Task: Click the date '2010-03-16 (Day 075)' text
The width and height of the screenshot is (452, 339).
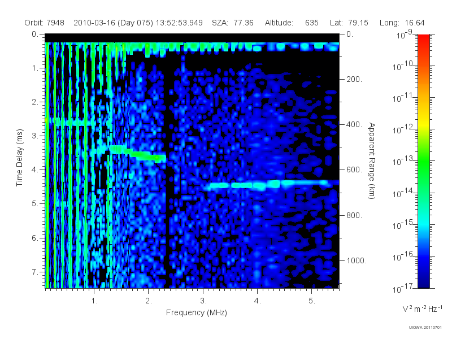Action: tap(114, 23)
